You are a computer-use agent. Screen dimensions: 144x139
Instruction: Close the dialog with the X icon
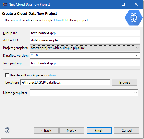[x=136, y=4]
